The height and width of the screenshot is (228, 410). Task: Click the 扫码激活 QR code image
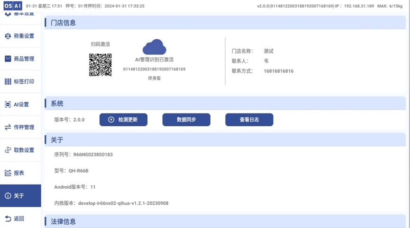(100, 65)
